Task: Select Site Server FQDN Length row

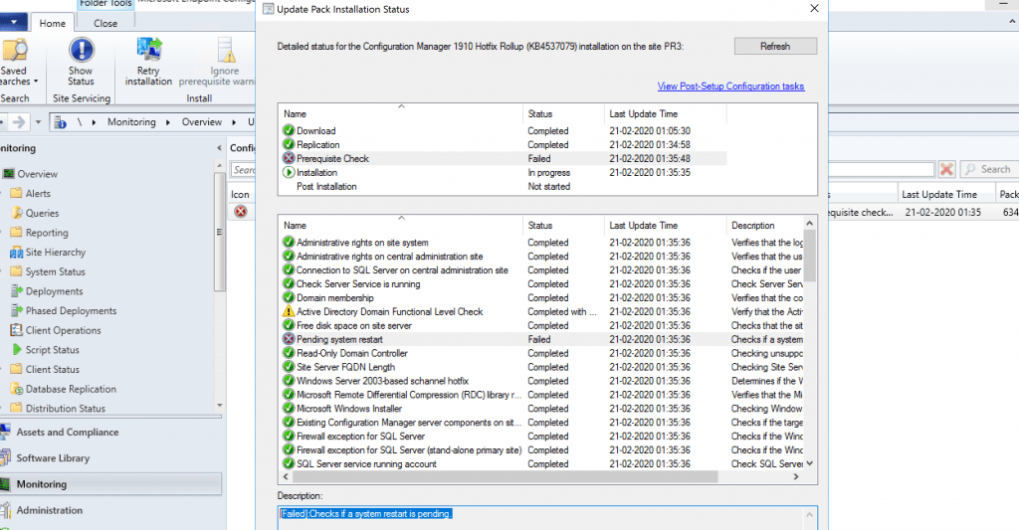Action: pyautogui.click(x=542, y=367)
